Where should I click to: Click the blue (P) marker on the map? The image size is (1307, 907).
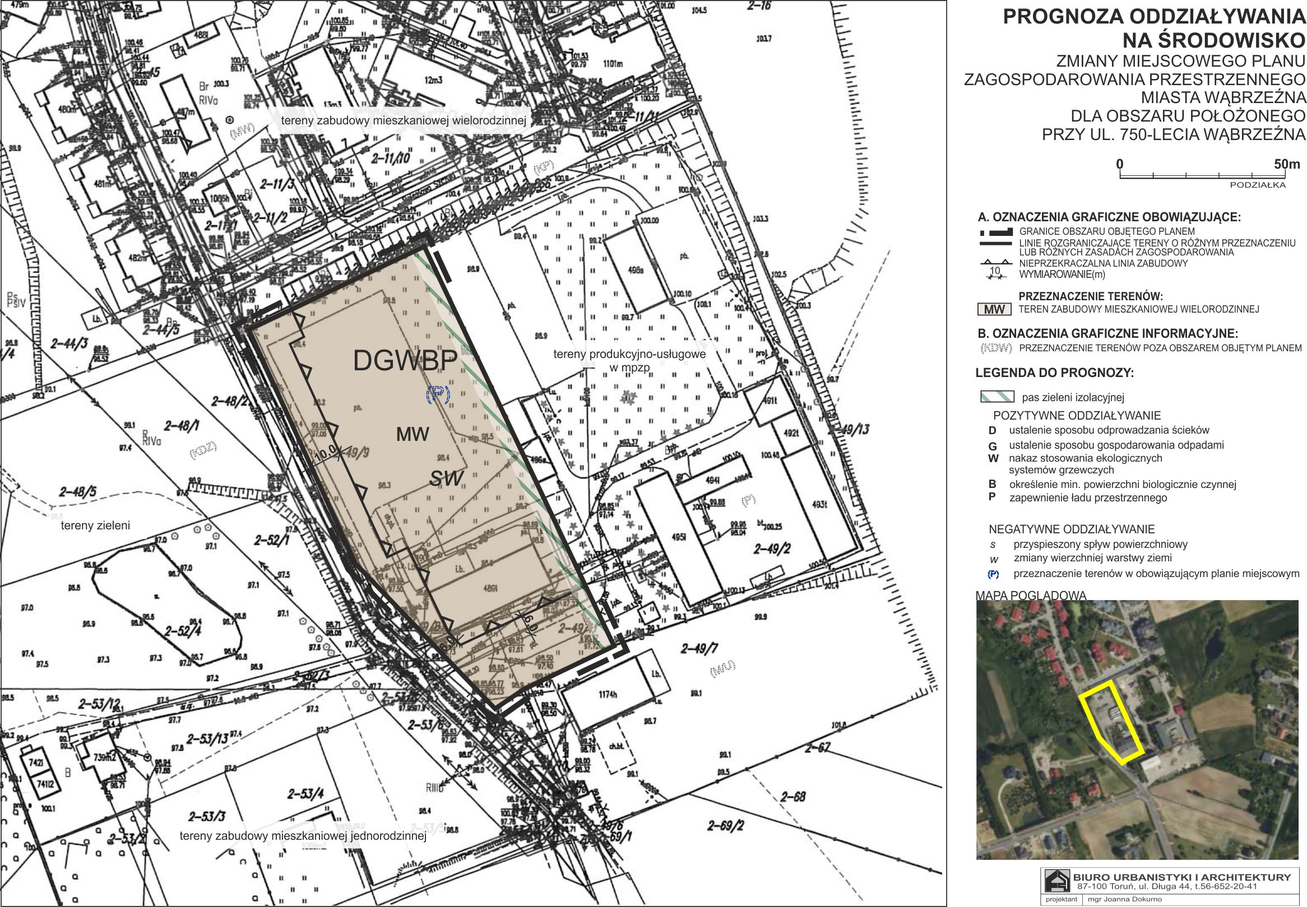(438, 394)
